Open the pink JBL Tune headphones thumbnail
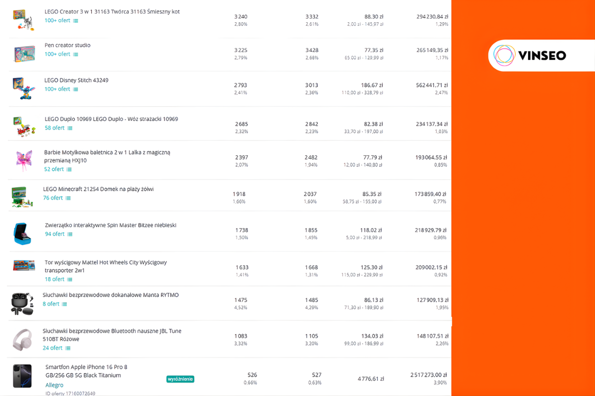The height and width of the screenshot is (396, 595). 22,340
